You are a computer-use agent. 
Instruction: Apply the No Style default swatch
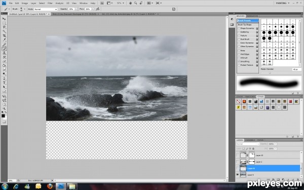pos(238,101)
